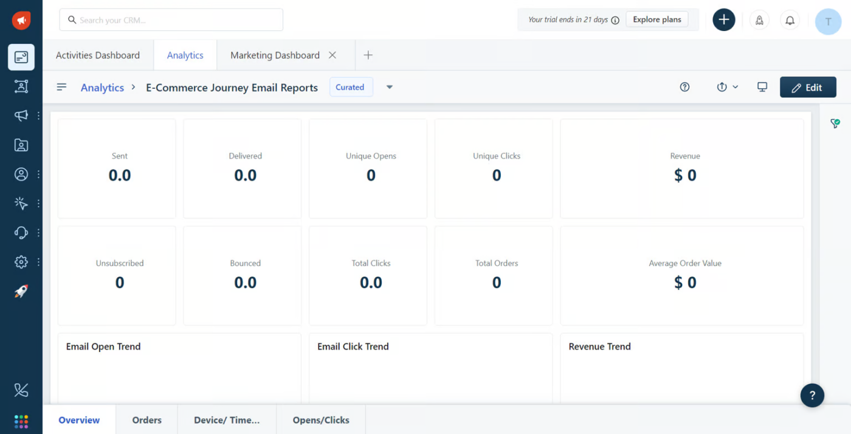851x434 pixels.
Task: Click the megaphone app logo icon
Action: point(21,20)
